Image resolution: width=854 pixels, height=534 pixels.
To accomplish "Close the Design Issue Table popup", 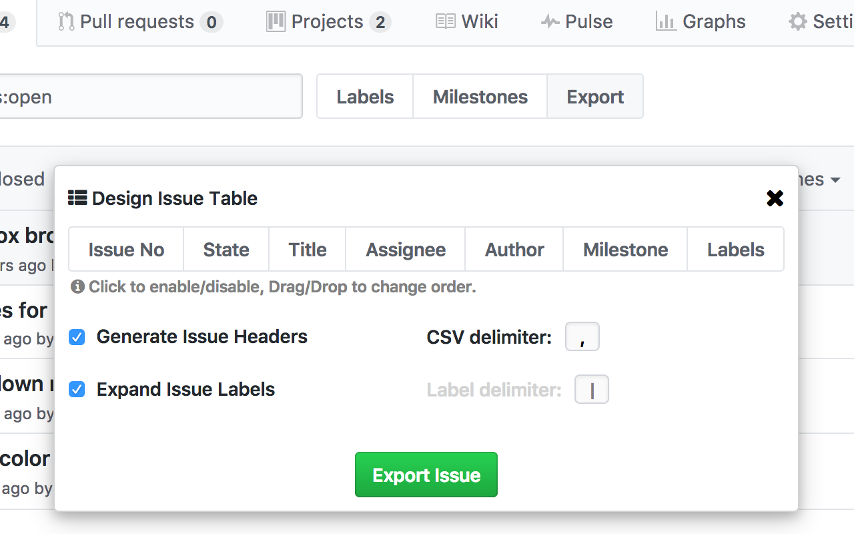I will coord(775,198).
